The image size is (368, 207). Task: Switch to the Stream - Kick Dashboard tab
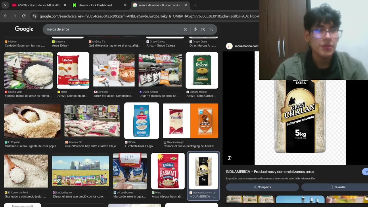click(x=95, y=5)
